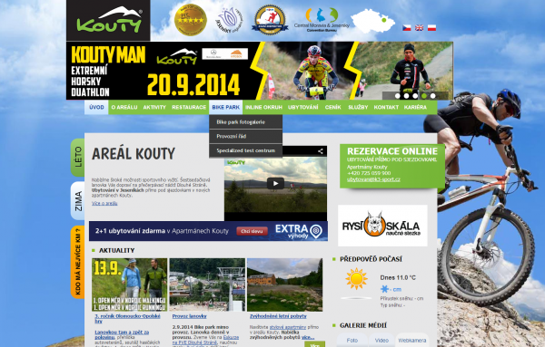The image size is (545, 347).
Task: Switch language to Czech flag
Action: click(407, 28)
